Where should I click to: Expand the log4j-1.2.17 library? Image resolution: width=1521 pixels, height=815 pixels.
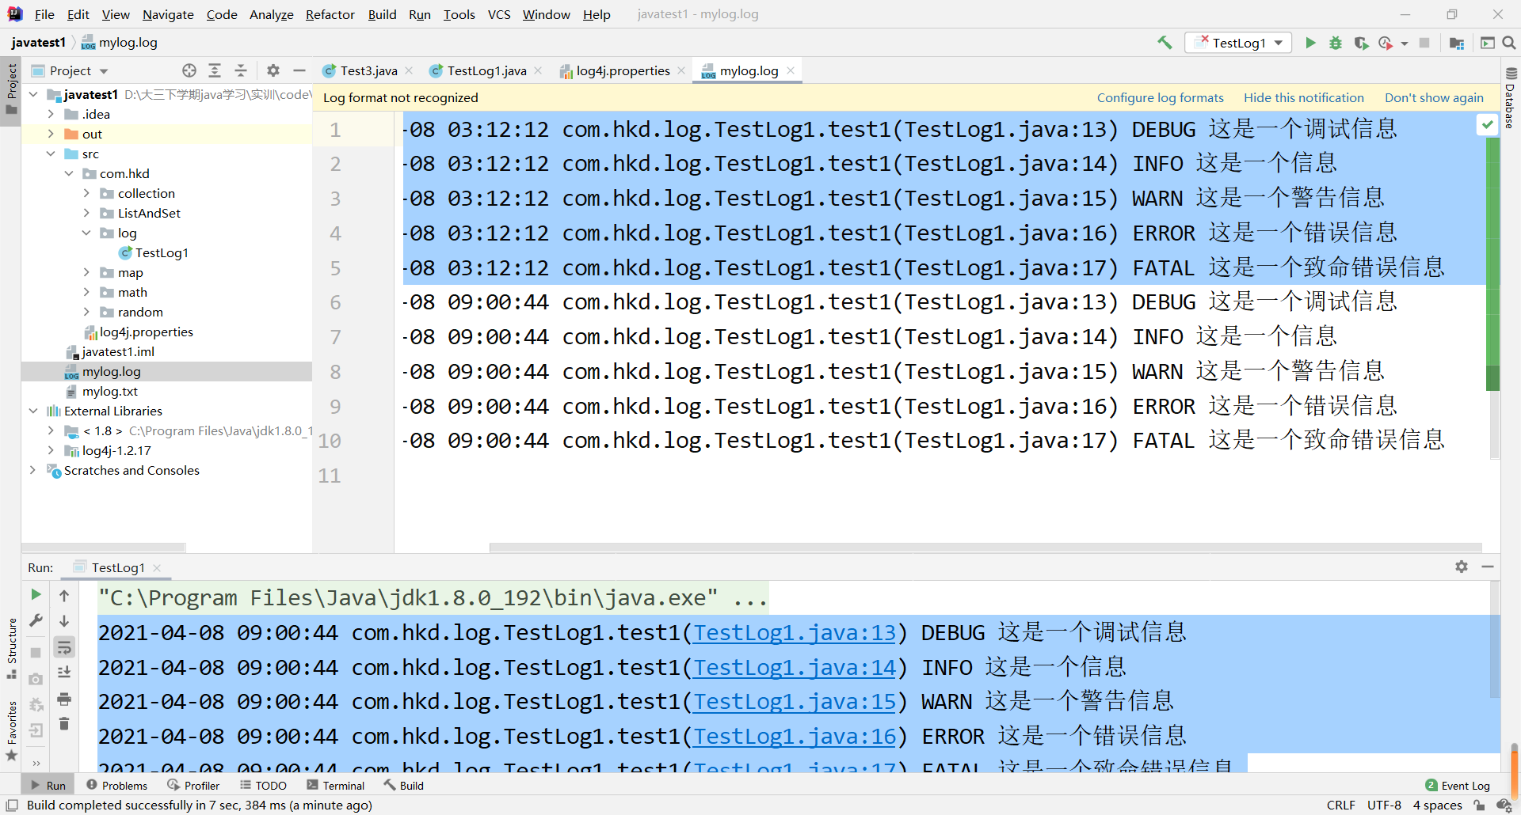tap(51, 451)
